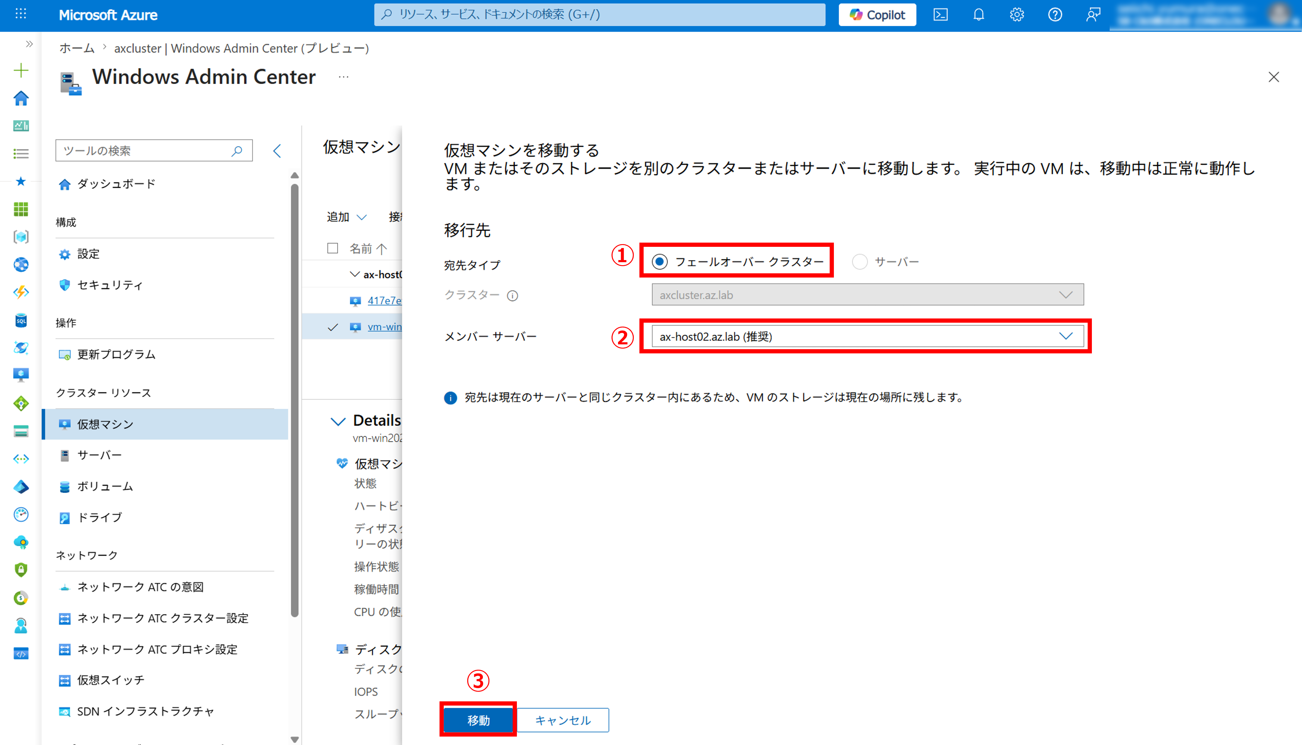Image resolution: width=1302 pixels, height=745 pixels.
Task: Open セキュリティ in the tools menu
Action: point(110,286)
